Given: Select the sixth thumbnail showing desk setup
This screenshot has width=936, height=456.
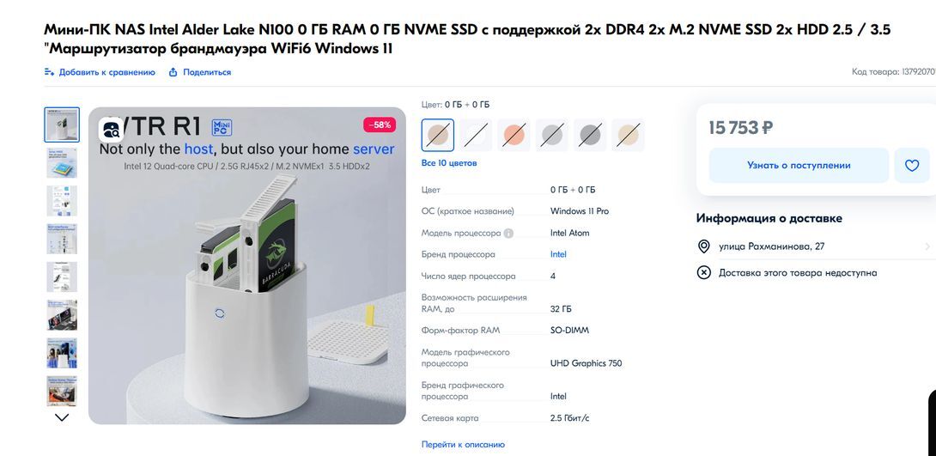Looking at the screenshot, I should tap(62, 315).
